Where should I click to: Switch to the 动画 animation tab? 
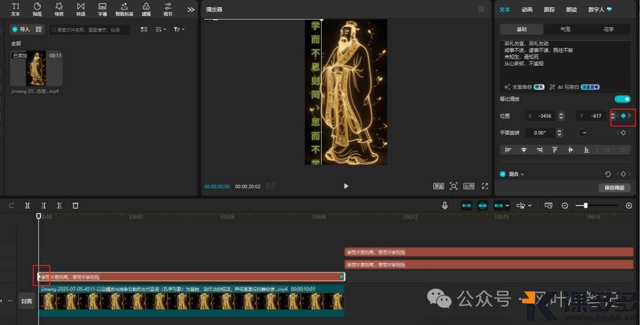coord(527,9)
